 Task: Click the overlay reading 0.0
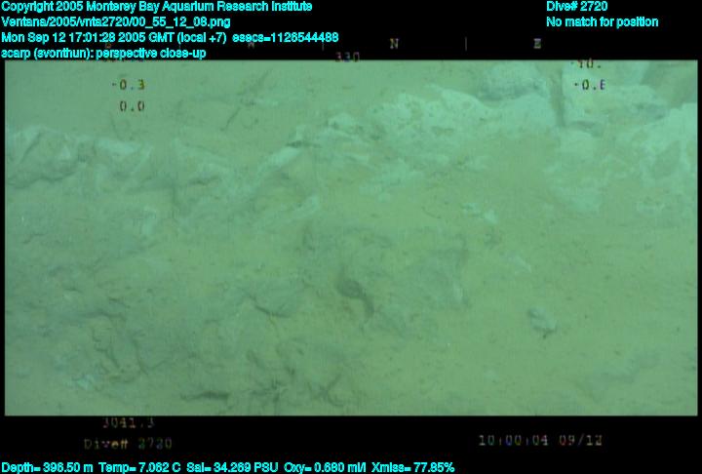click(x=132, y=106)
